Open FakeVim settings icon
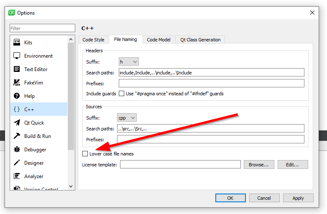This screenshot has height=214, width=327. 17,83
